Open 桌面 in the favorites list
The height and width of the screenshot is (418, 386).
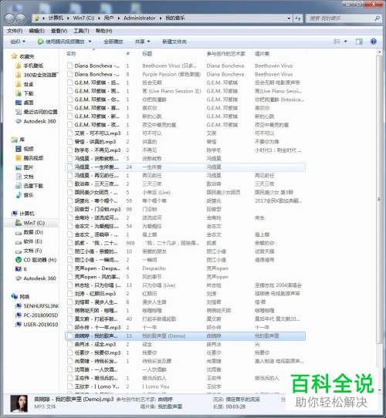pos(25,103)
